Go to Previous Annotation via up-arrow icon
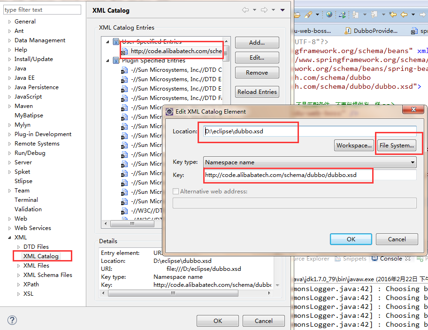 pos(374,15)
